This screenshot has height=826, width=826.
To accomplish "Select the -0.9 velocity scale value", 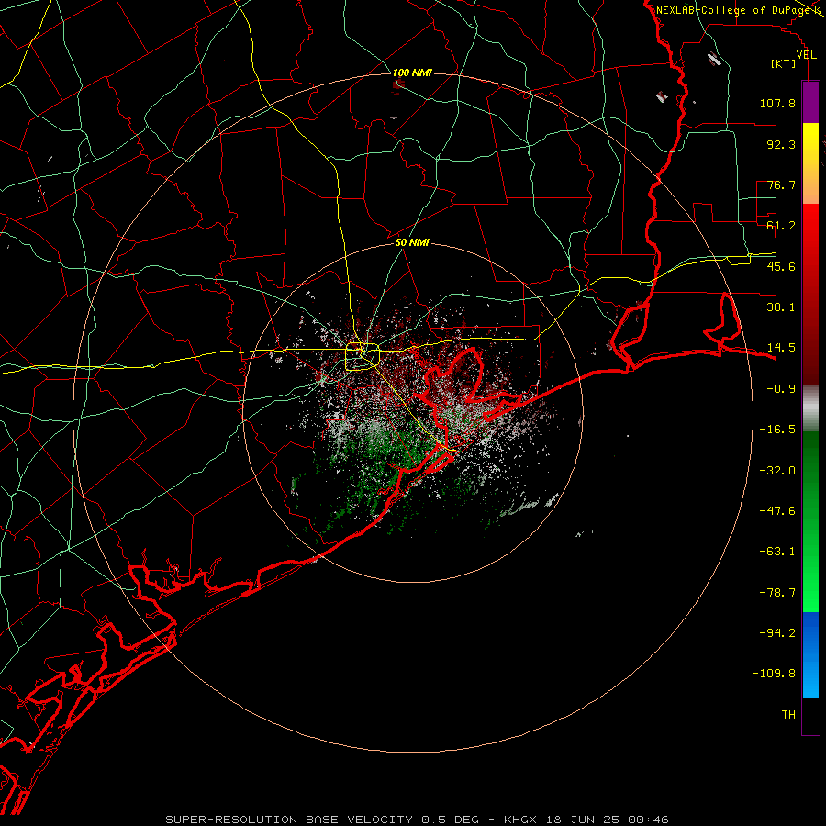I will 781,389.
